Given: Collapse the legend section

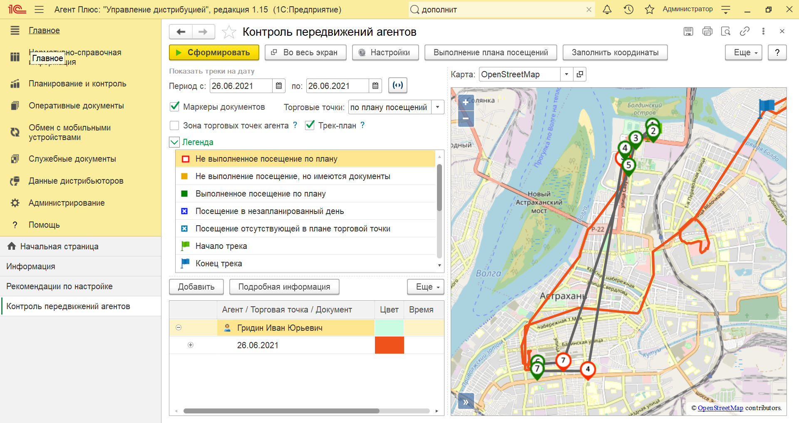Looking at the screenshot, I should [175, 143].
